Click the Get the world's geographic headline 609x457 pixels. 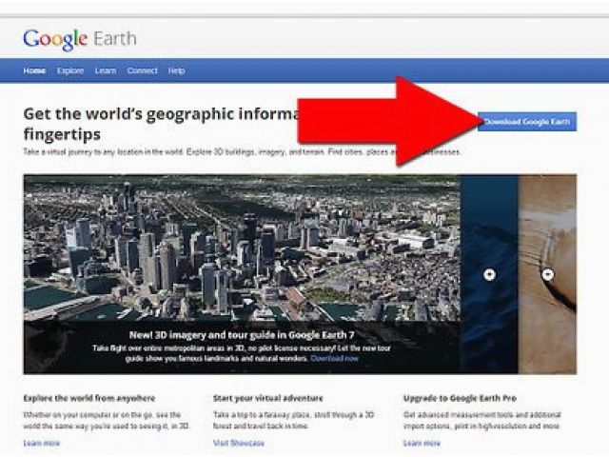(161, 124)
